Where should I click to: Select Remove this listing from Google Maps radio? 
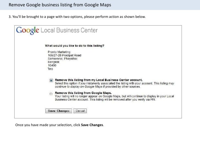[51, 94]
